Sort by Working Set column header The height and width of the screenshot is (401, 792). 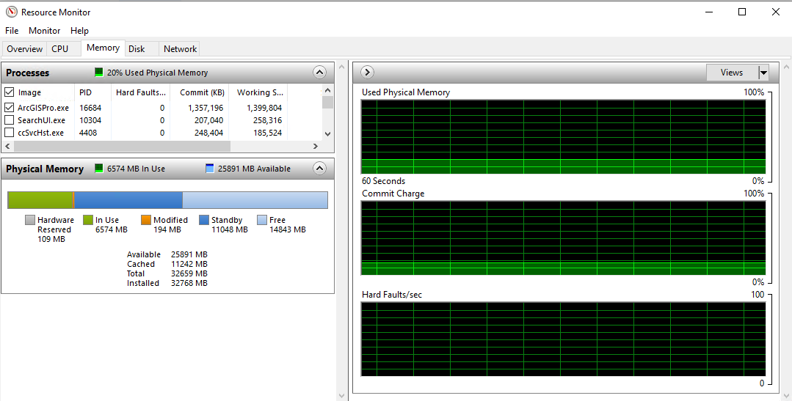click(258, 92)
